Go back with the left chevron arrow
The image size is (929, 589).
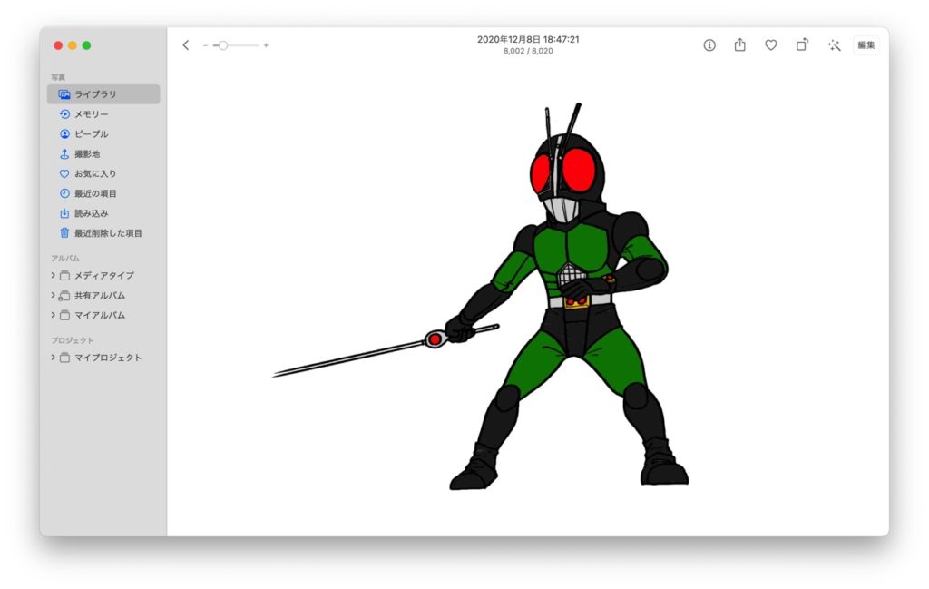pos(185,45)
